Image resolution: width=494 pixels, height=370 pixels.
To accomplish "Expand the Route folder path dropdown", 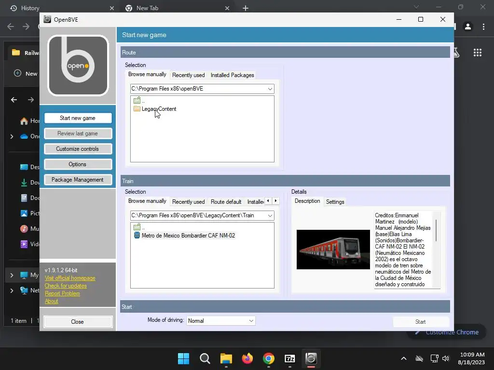I will [270, 89].
